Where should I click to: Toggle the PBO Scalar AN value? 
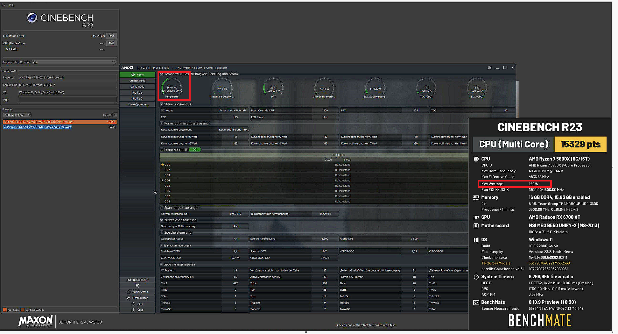326,117
